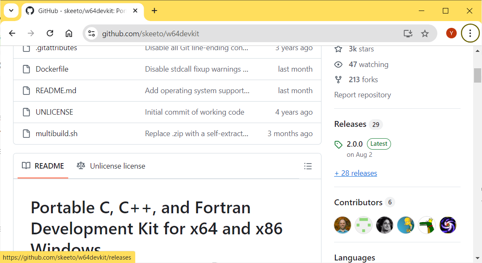
Task: Click the Report repository link
Action: click(362, 95)
